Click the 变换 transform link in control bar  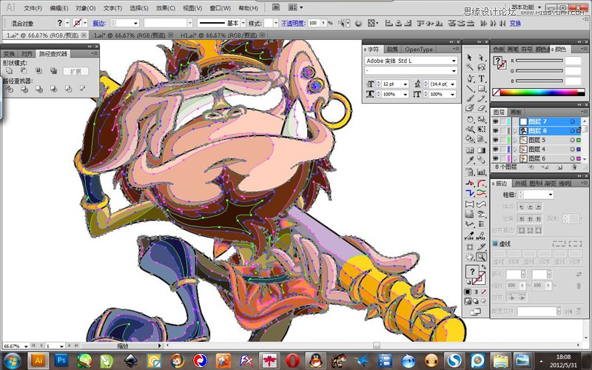coord(515,24)
